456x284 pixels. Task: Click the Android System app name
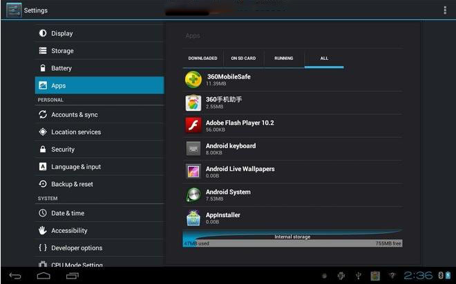click(x=228, y=192)
